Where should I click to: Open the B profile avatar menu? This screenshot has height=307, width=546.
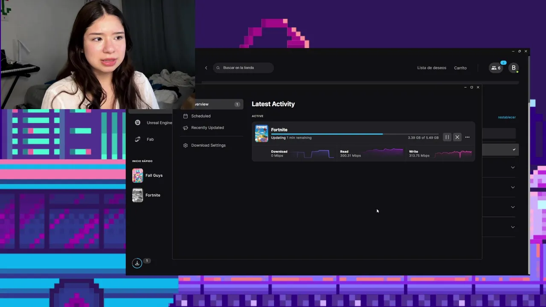coord(514,68)
